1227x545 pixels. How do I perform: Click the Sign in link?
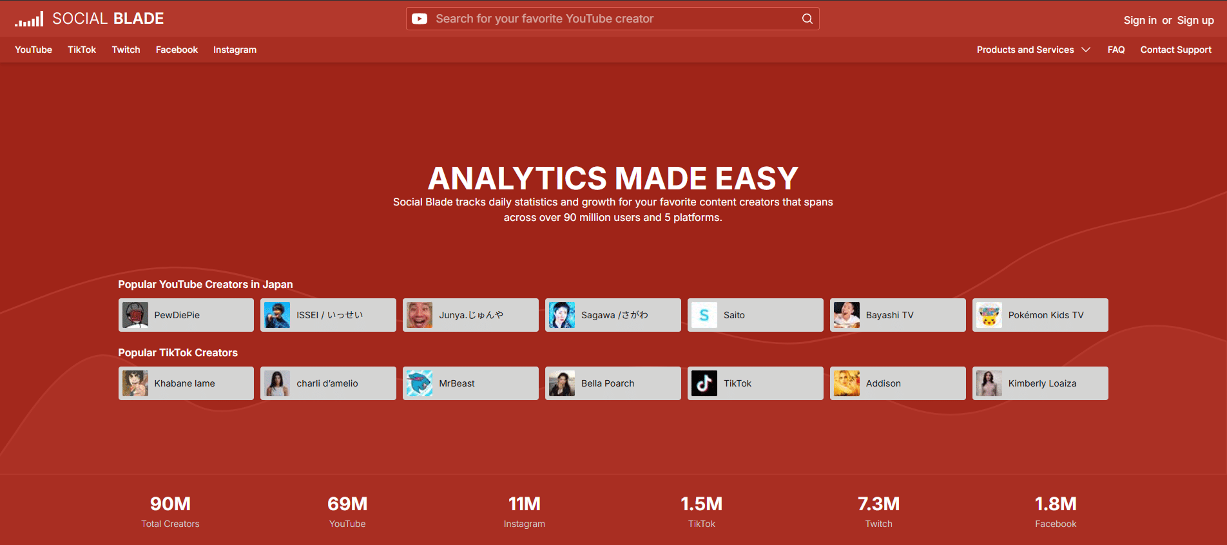(1139, 20)
